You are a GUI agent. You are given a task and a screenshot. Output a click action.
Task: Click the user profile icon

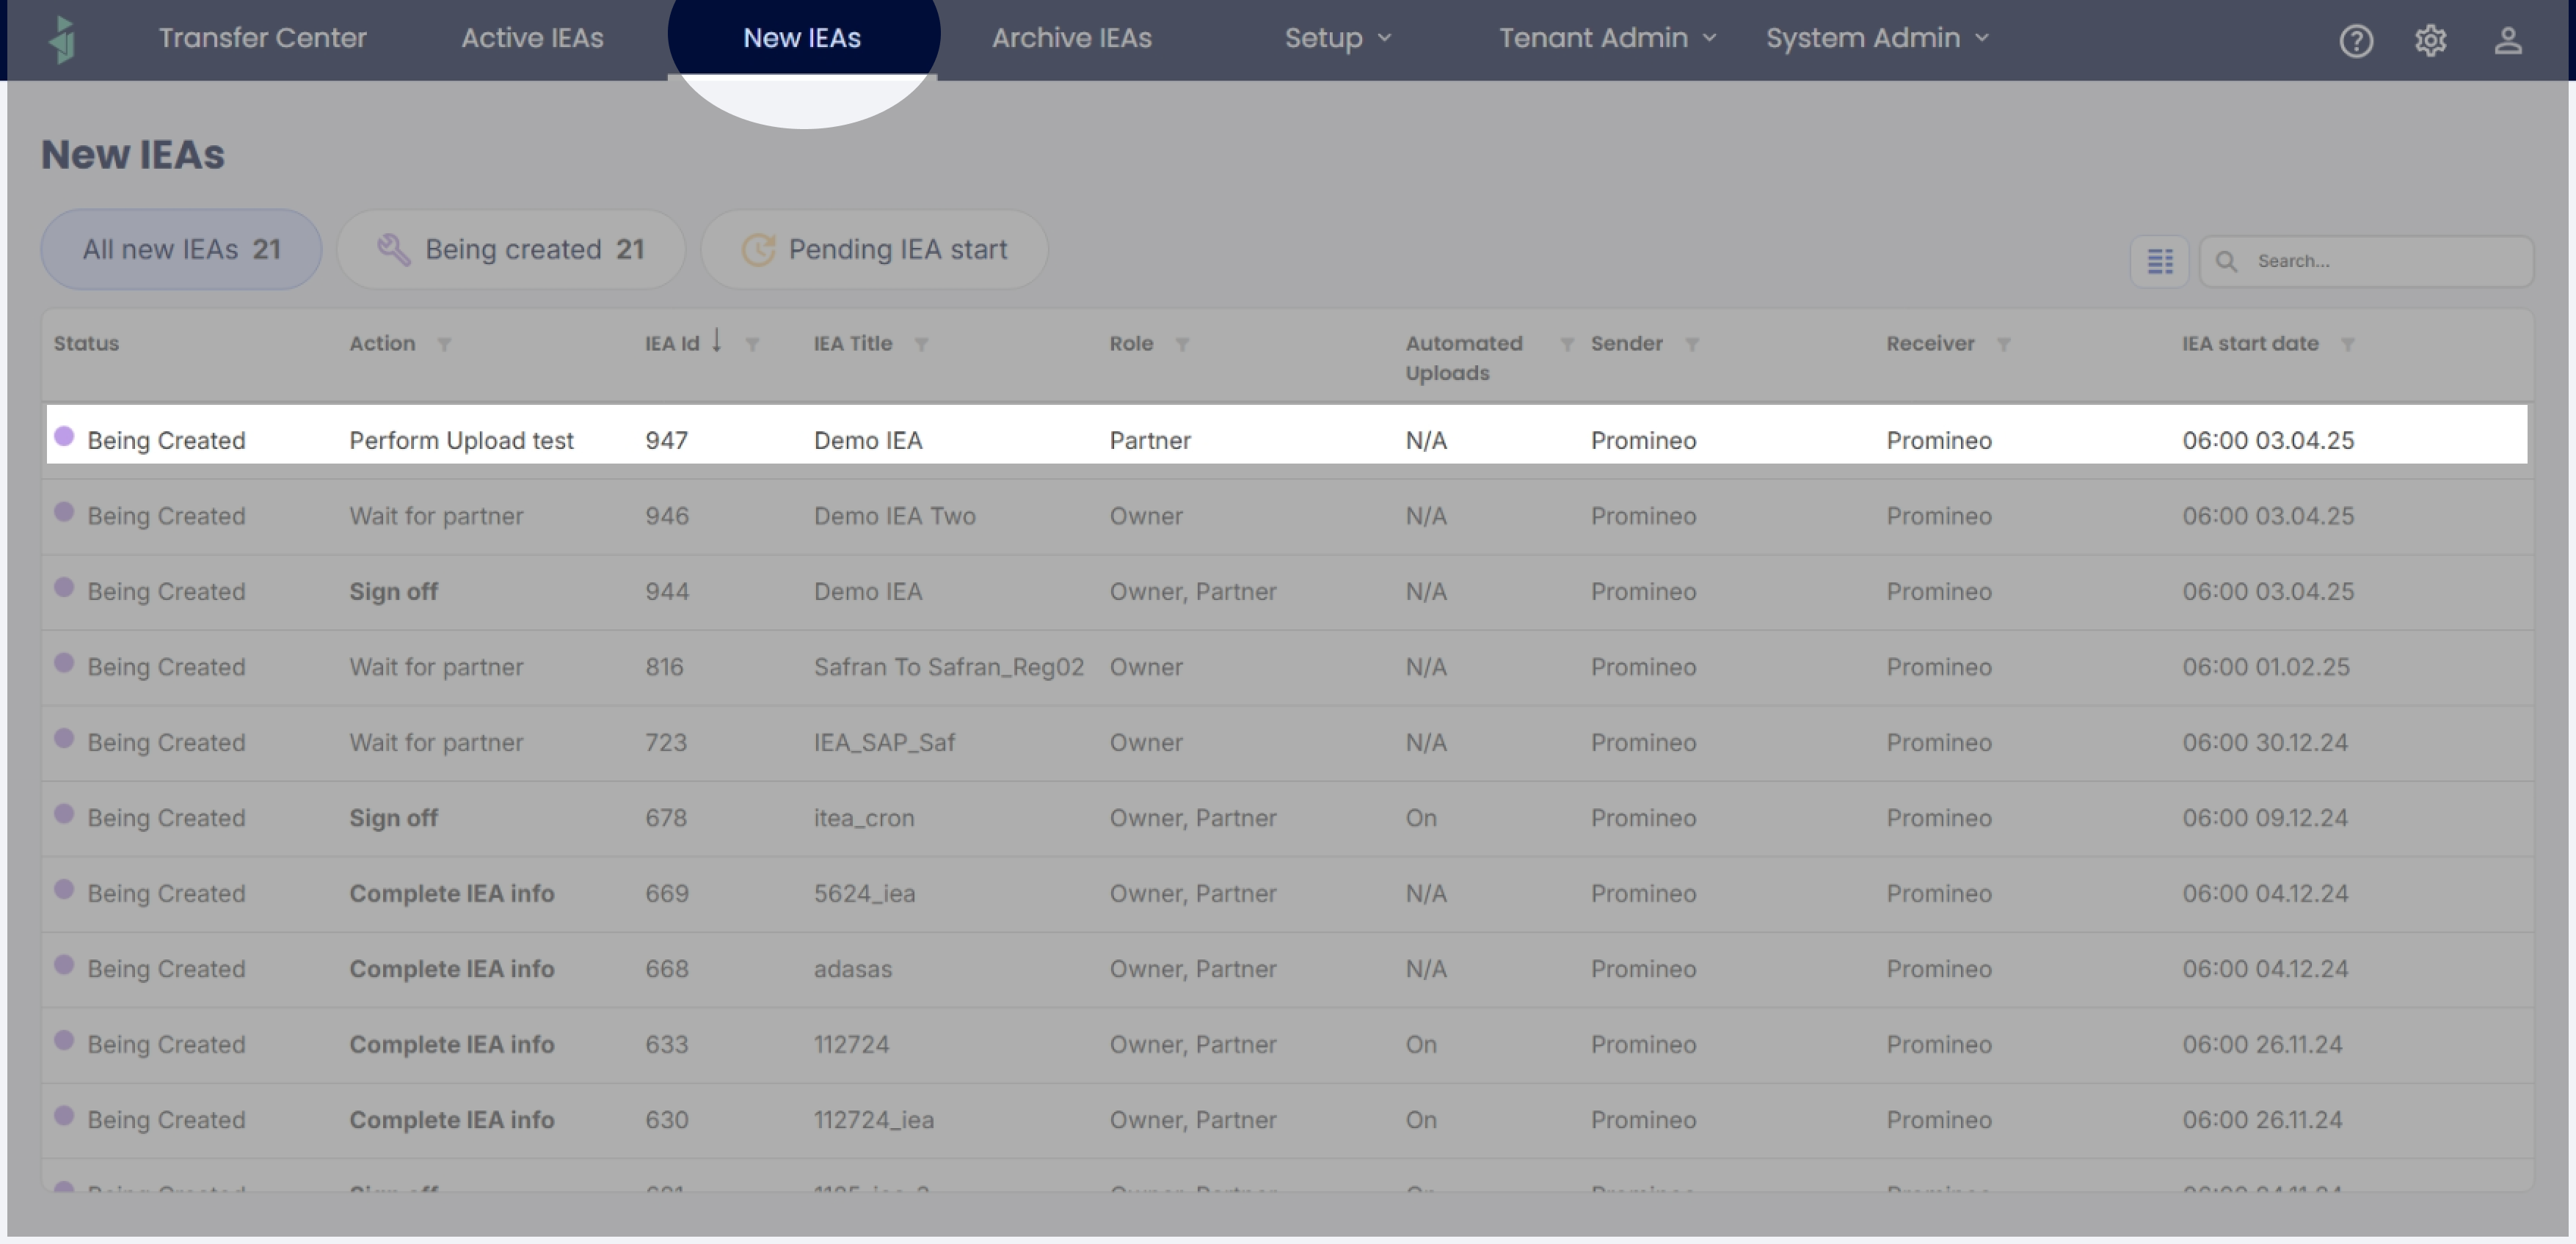[2507, 41]
